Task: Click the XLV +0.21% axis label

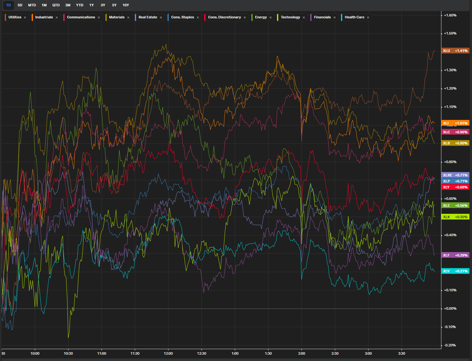Action: tap(455, 271)
